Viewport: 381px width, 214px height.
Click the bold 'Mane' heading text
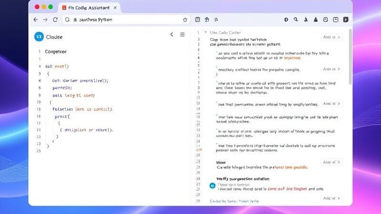tap(221, 163)
